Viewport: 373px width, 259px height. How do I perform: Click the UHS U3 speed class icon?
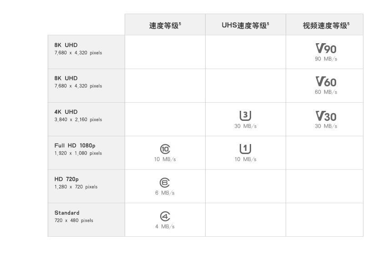(245, 116)
